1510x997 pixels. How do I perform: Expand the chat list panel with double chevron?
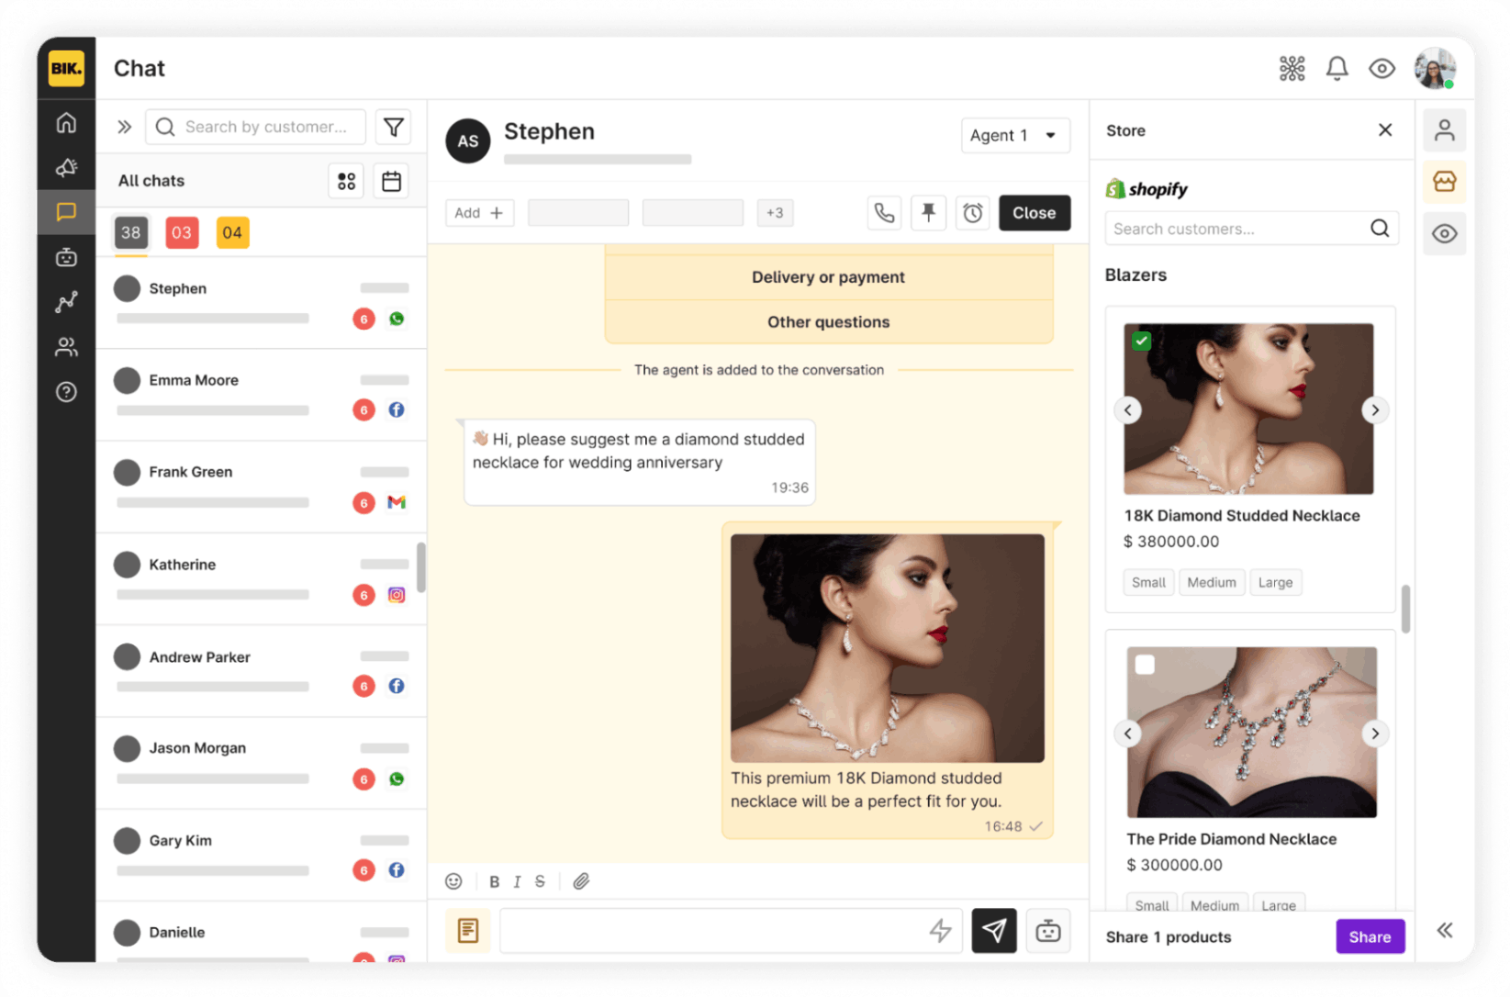click(x=125, y=127)
